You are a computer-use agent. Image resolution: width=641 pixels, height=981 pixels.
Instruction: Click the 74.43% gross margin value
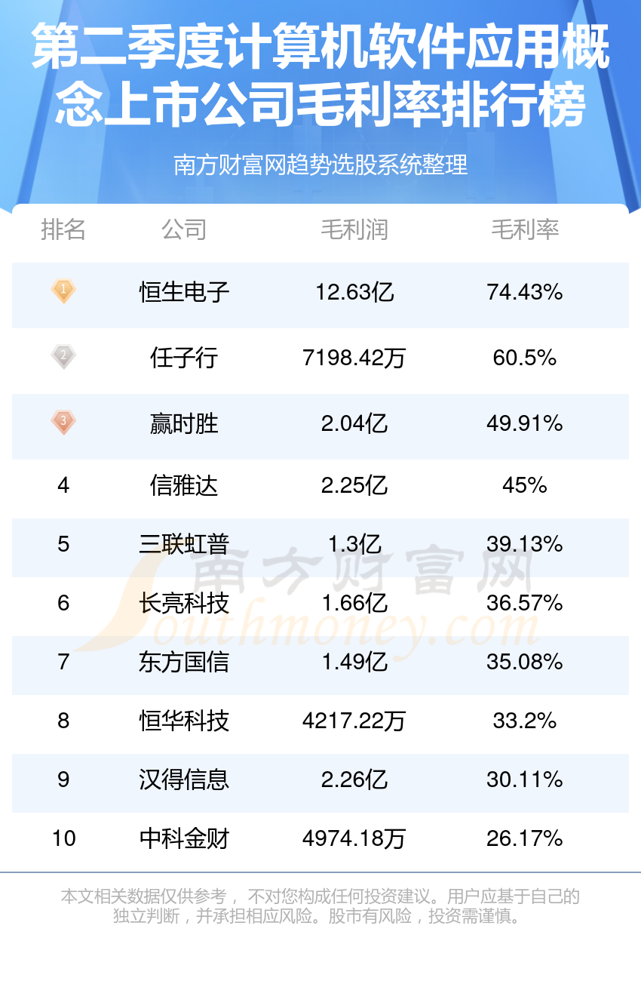525,291
